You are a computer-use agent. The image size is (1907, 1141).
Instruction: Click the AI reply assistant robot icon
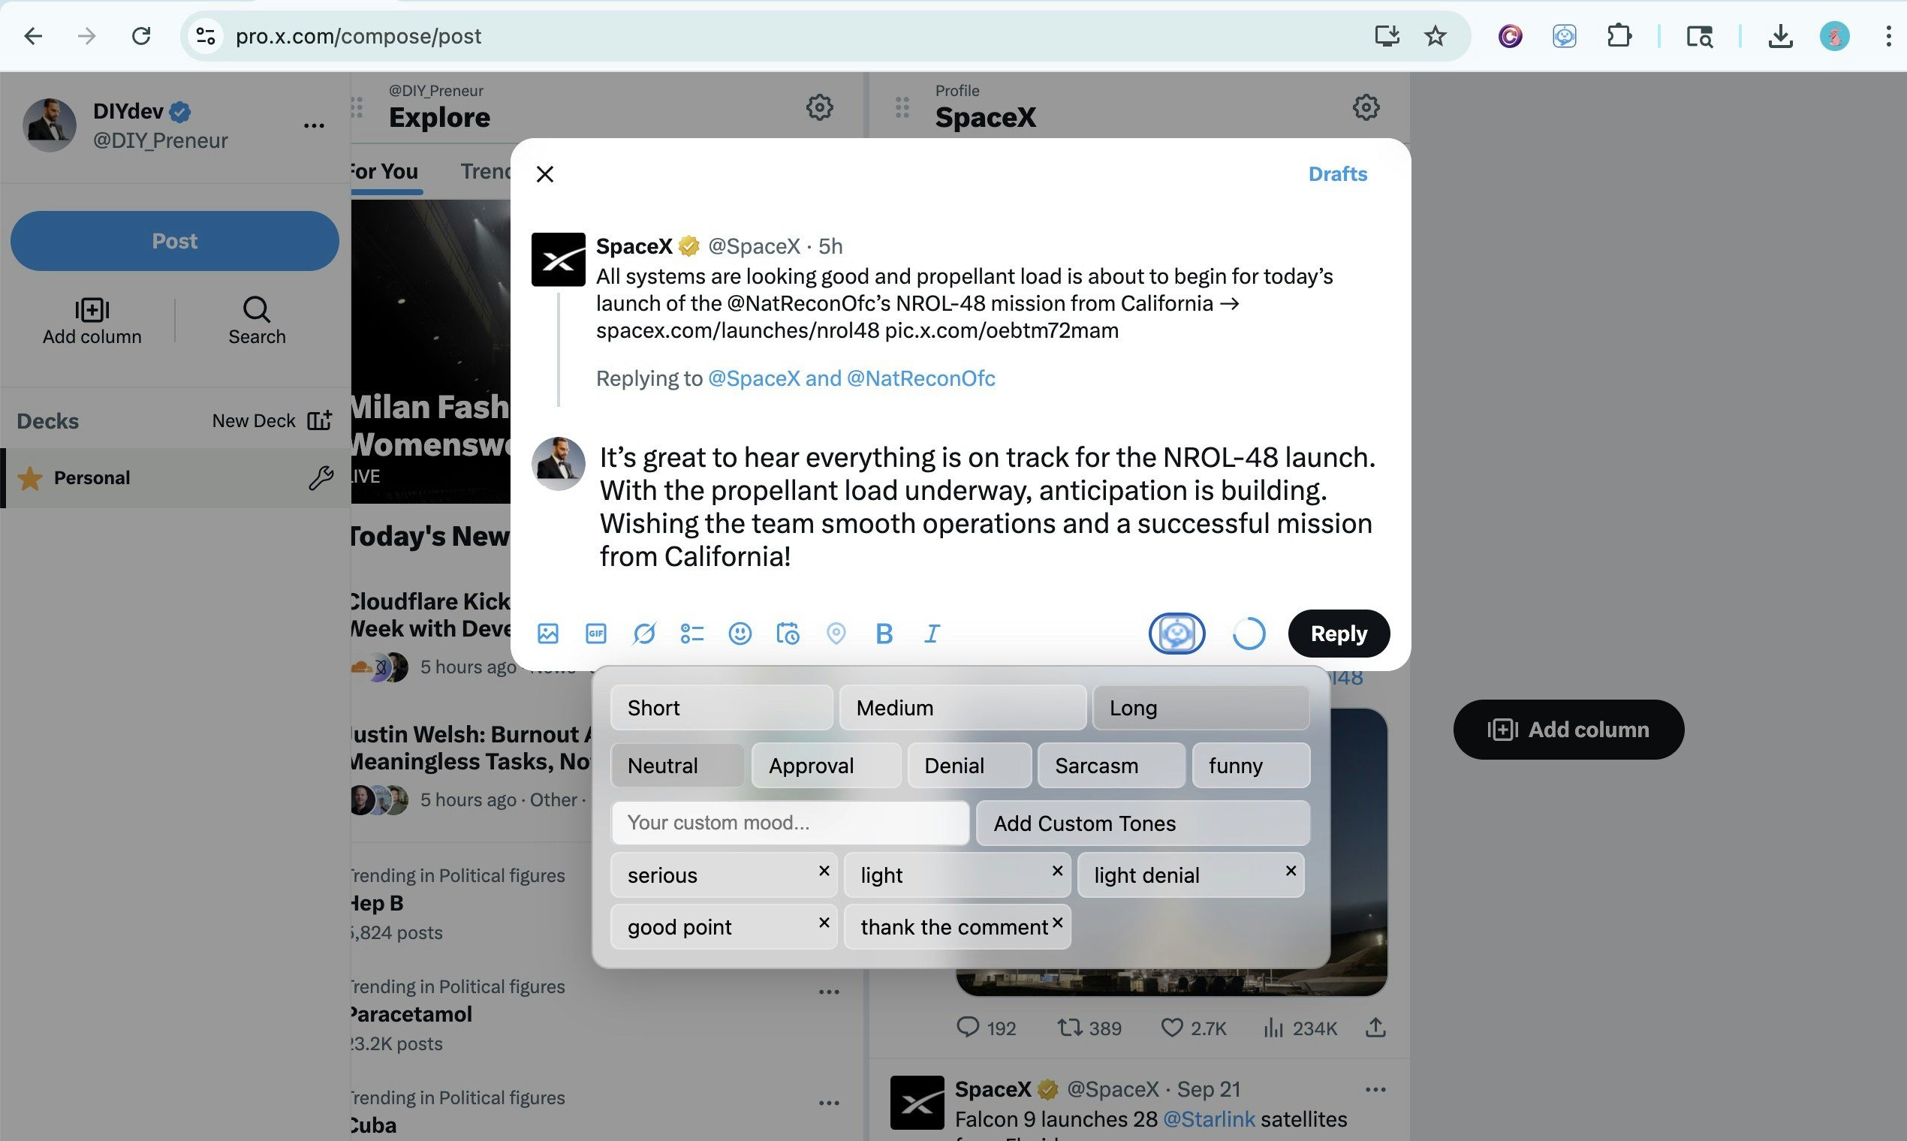(1176, 634)
